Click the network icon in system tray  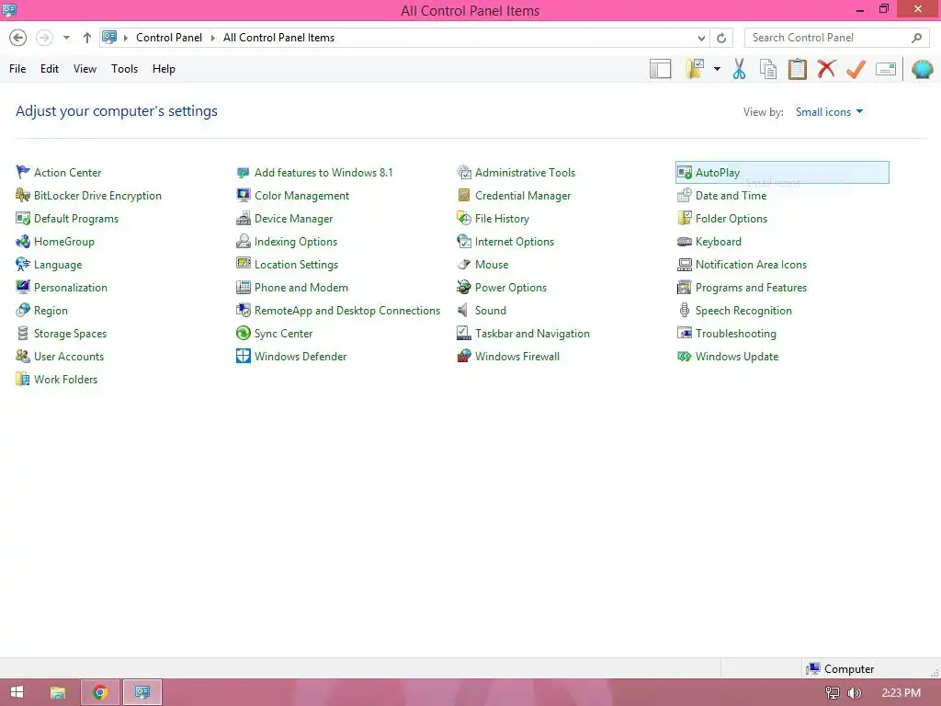(832, 693)
